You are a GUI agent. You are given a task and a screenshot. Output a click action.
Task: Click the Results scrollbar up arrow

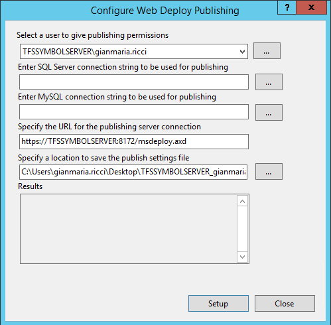(242, 201)
